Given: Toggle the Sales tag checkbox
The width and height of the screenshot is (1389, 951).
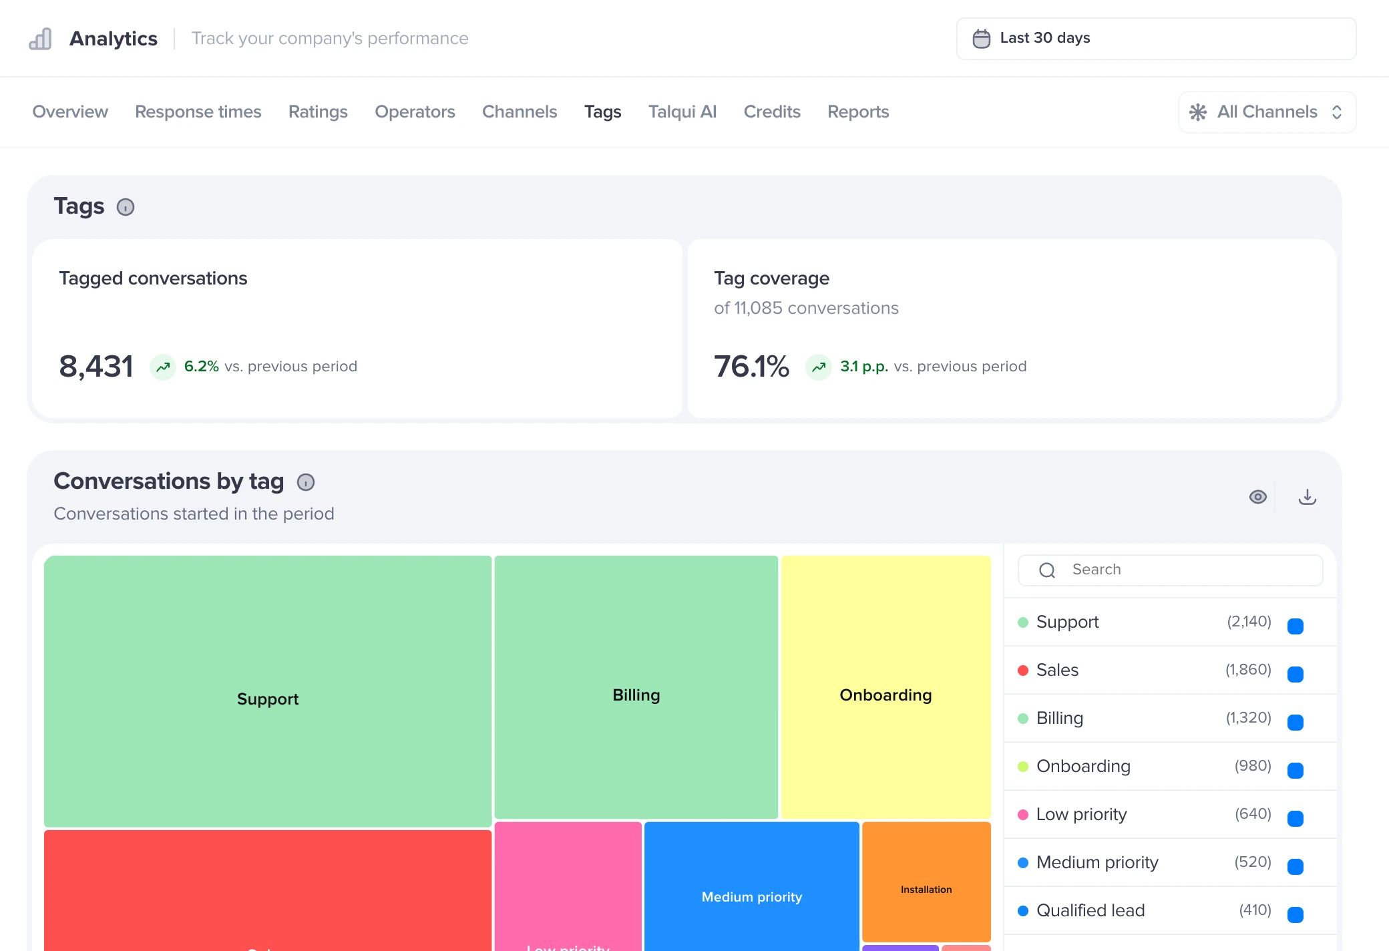Looking at the screenshot, I should pyautogui.click(x=1296, y=674).
